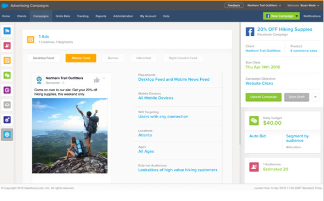Open the Help menu
Screen dimensions: 324x201
point(166,16)
